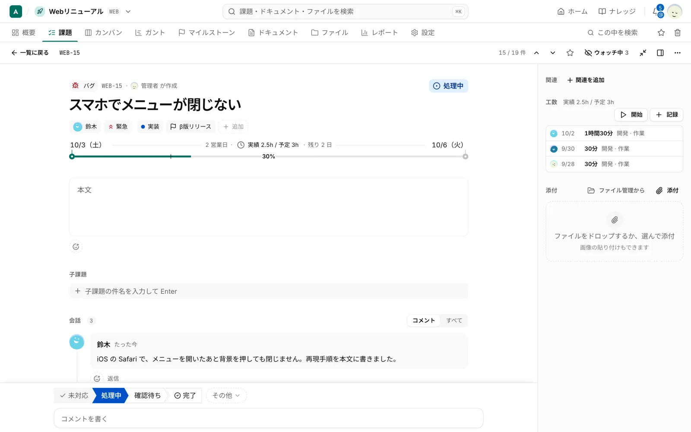
Task: Expand the Webリニューアル project switcher
Action: pyautogui.click(x=128, y=12)
